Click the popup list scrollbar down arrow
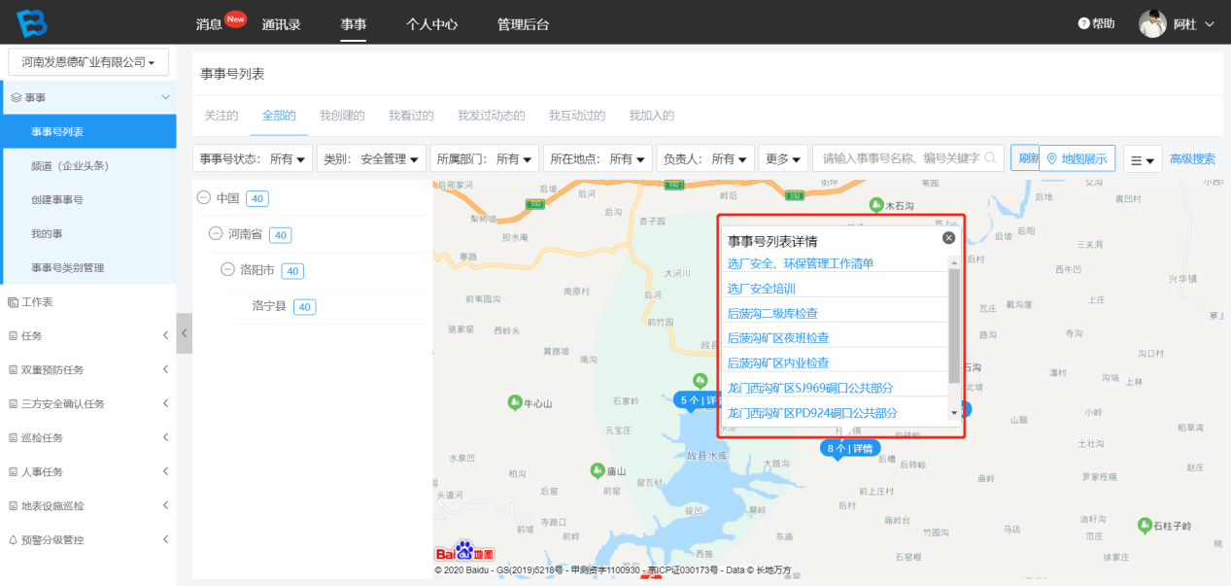The width and height of the screenshot is (1231, 586). click(954, 413)
